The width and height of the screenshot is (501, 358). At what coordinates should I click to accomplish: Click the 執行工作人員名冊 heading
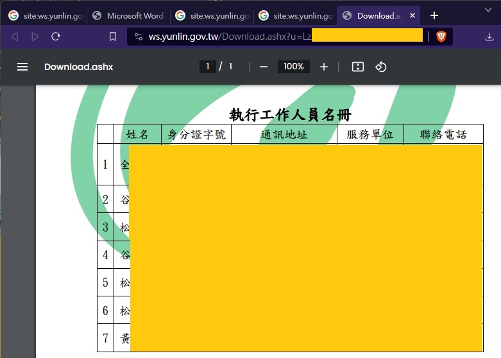[x=290, y=115]
